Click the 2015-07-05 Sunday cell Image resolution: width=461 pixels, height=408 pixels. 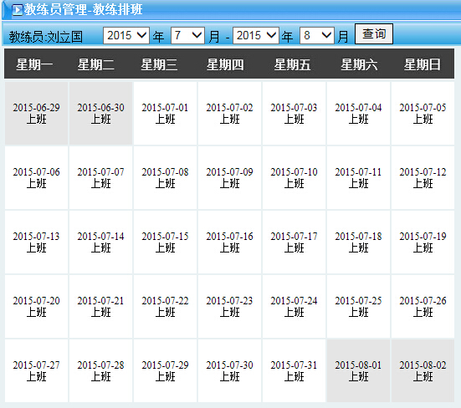coord(423,114)
